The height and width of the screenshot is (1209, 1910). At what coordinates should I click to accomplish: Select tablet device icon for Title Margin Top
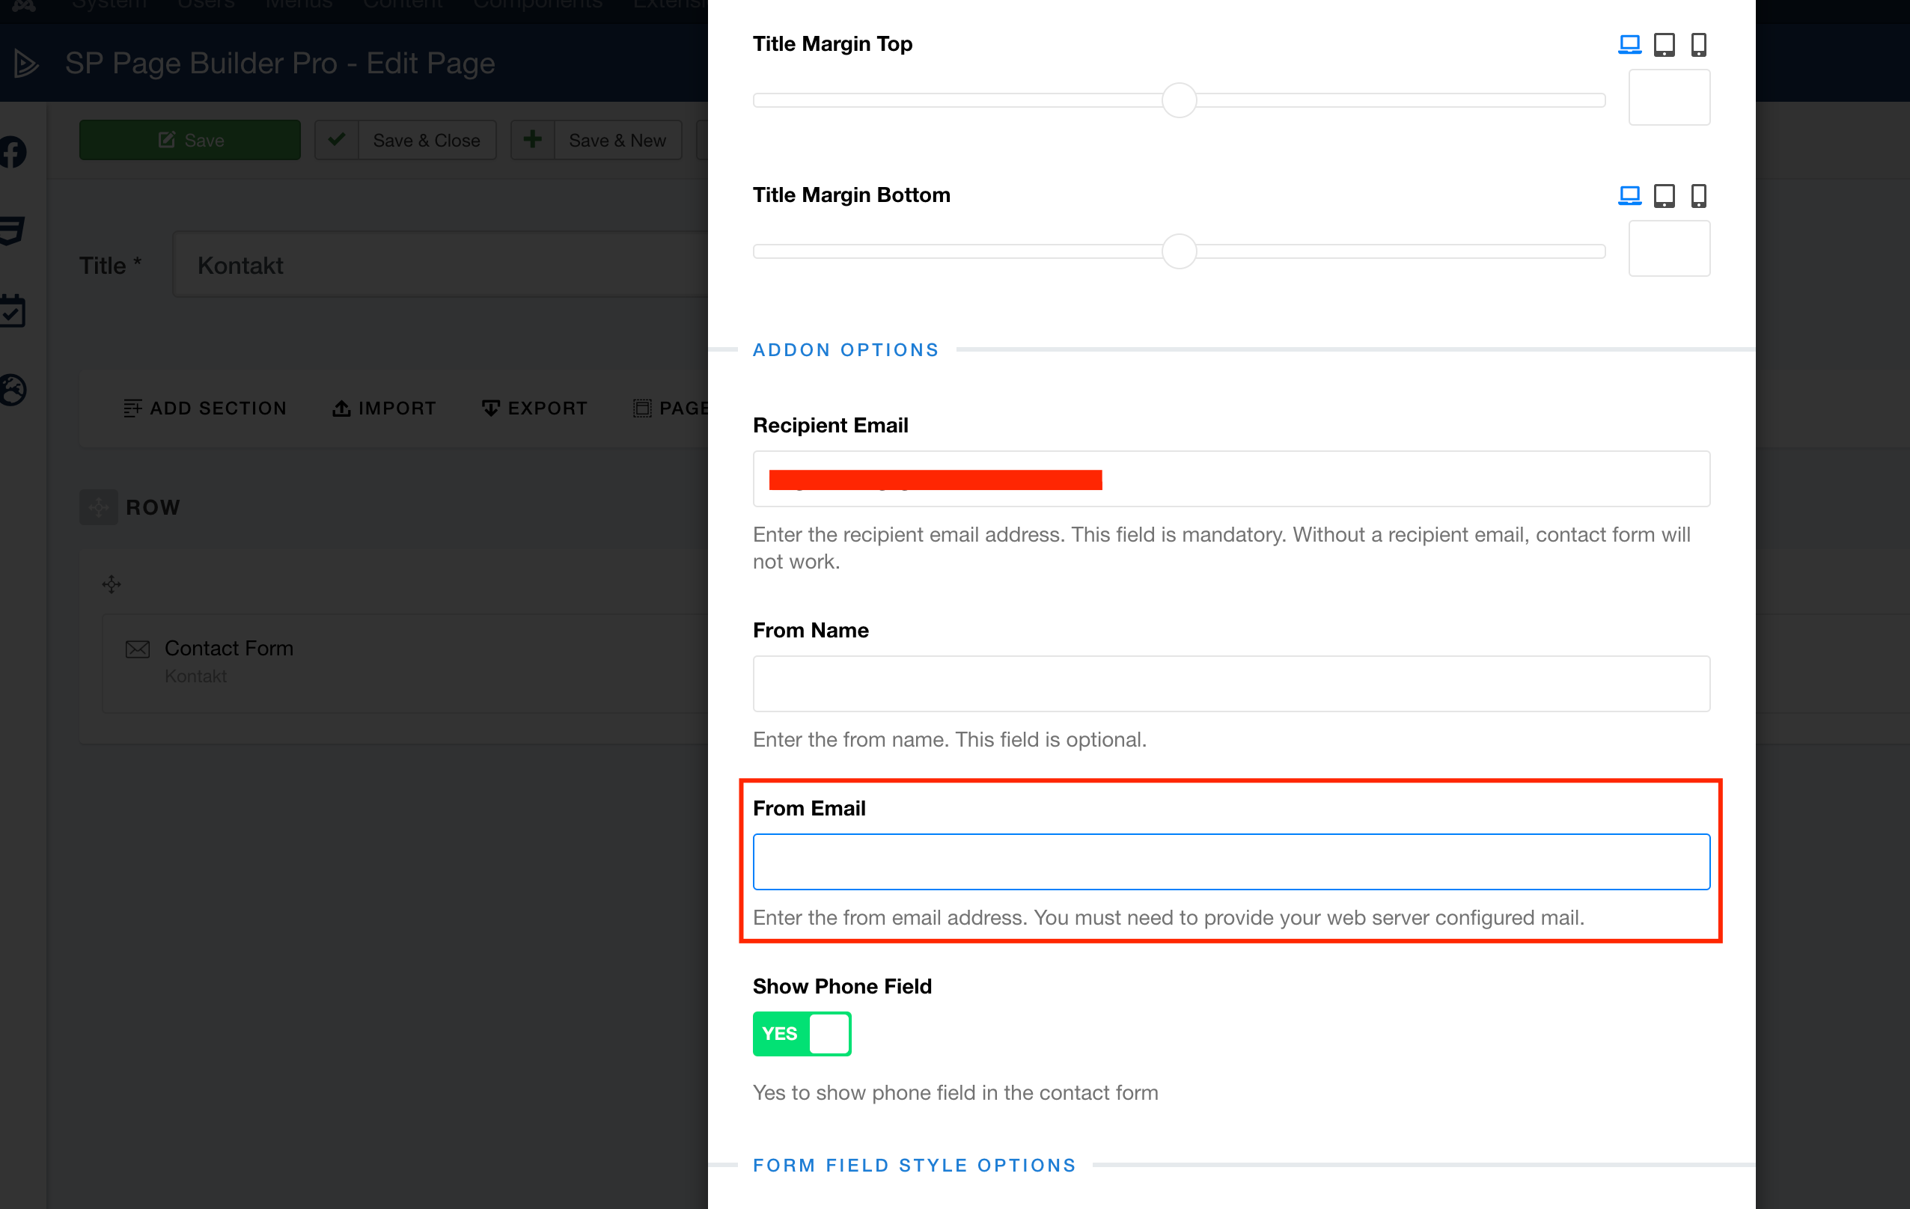point(1663,44)
